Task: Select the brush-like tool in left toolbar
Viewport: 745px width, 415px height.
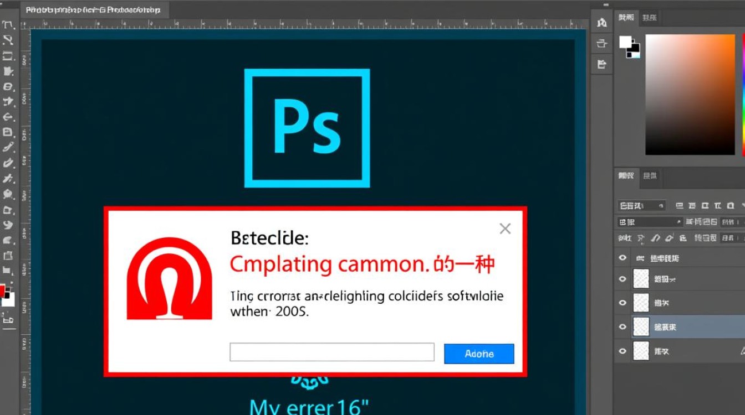Action: (x=8, y=147)
